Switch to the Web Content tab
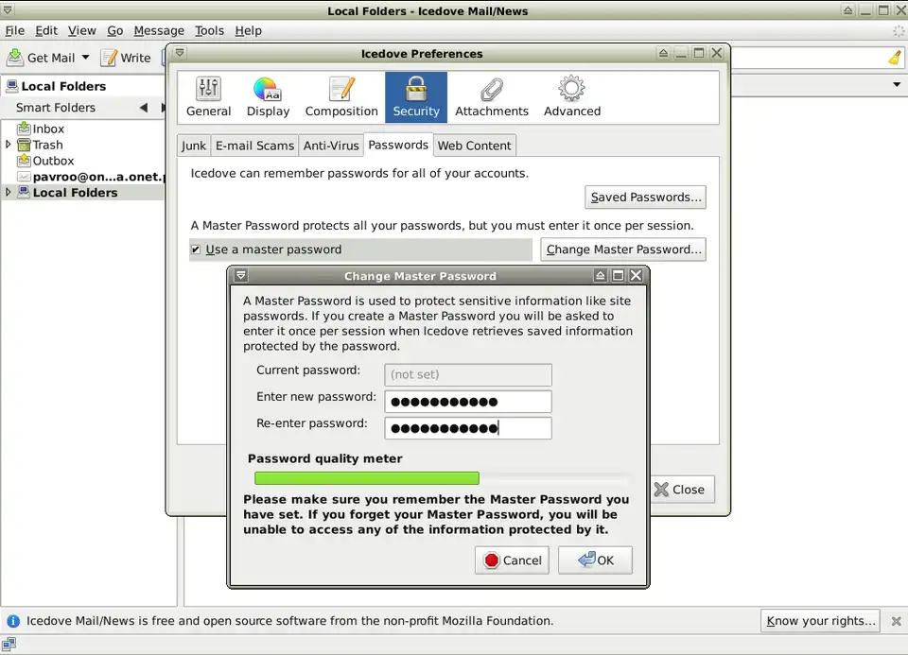908x655 pixels. [474, 146]
